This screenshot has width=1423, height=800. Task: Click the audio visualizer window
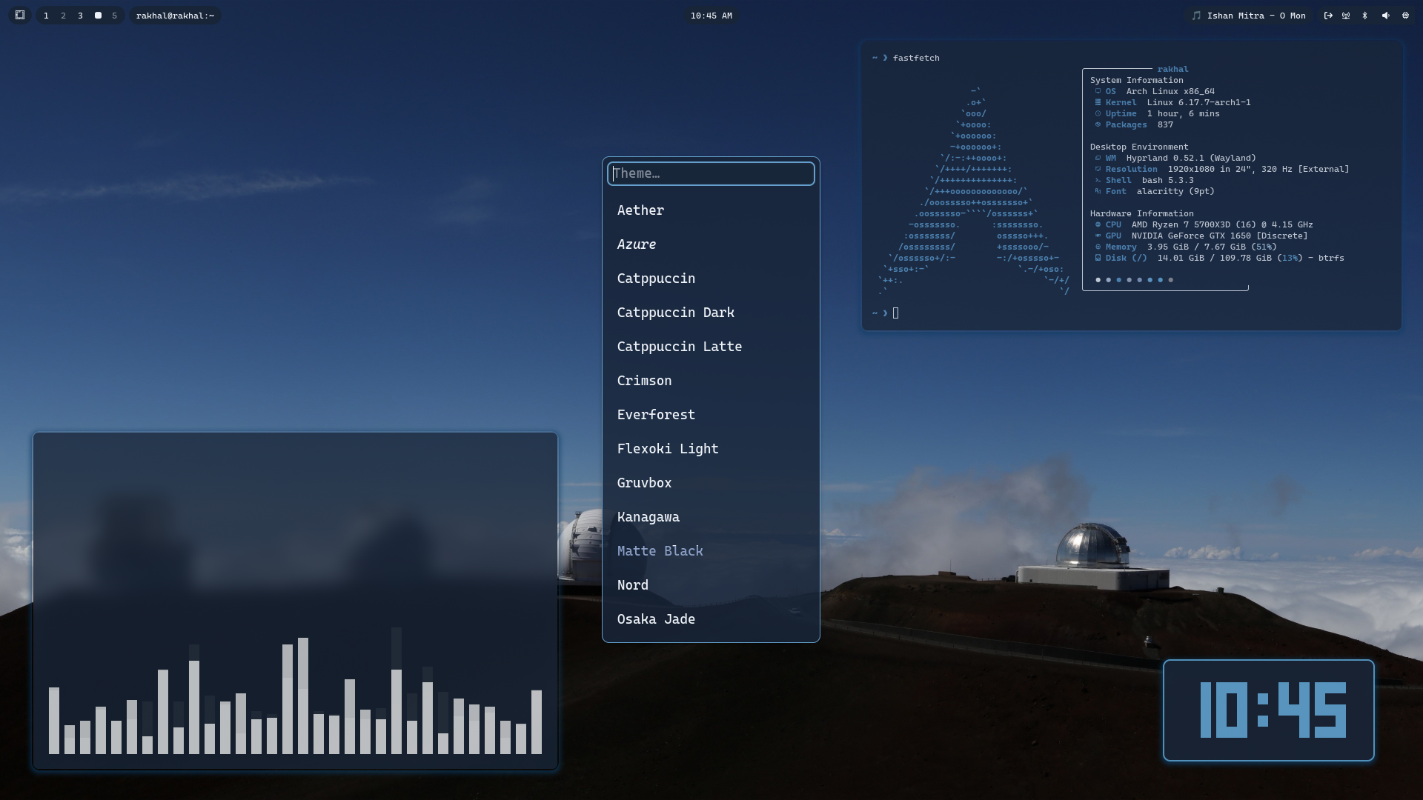(295, 601)
